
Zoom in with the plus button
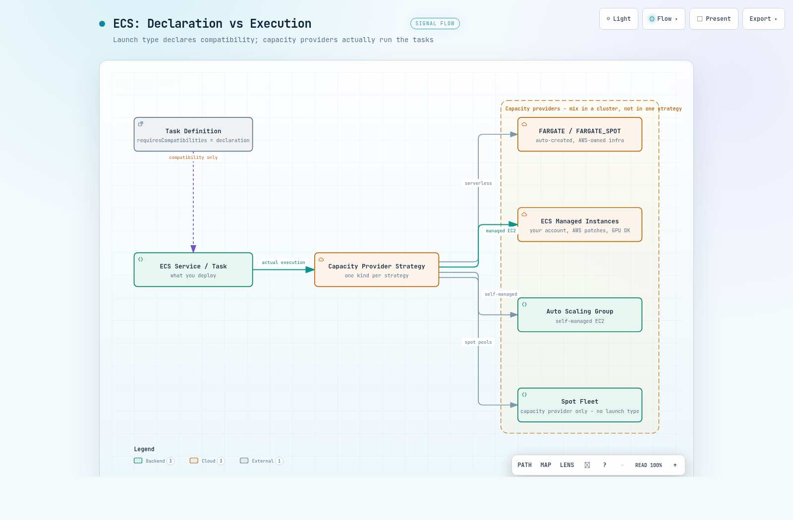point(675,465)
